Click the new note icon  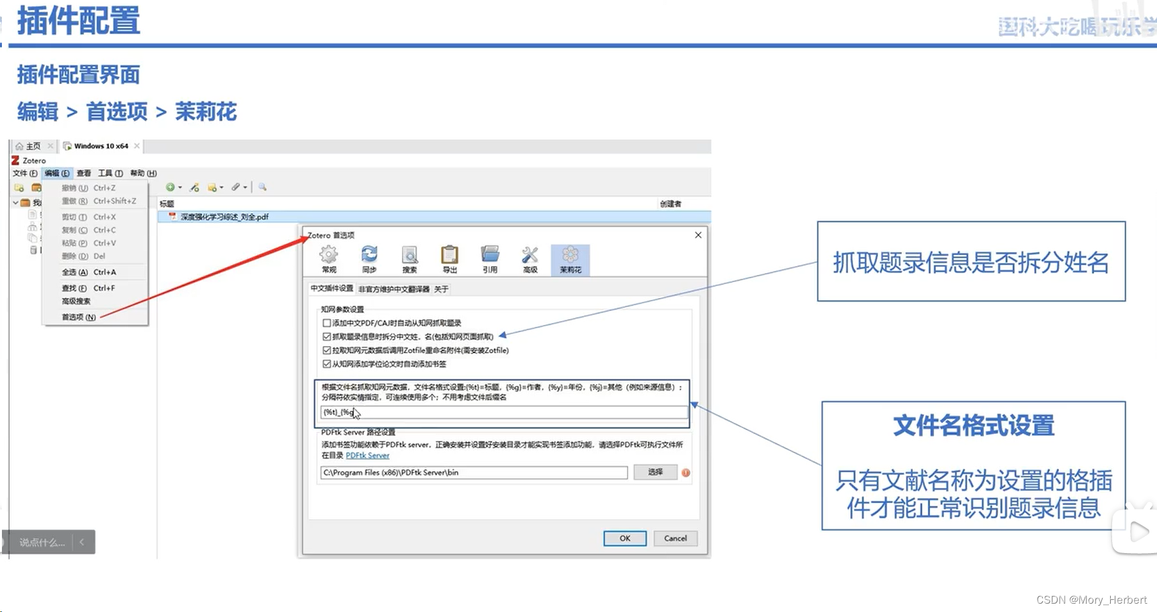tap(212, 187)
